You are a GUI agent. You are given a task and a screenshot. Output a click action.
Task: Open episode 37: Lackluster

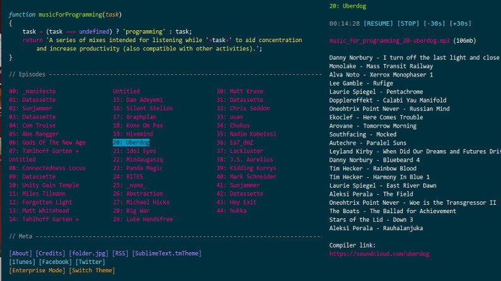(x=240, y=151)
